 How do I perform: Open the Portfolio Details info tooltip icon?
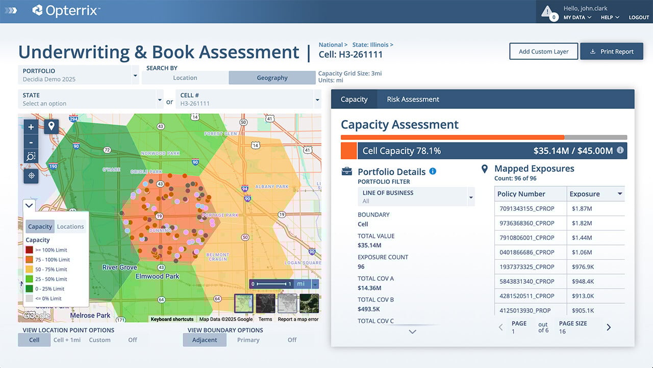point(433,171)
